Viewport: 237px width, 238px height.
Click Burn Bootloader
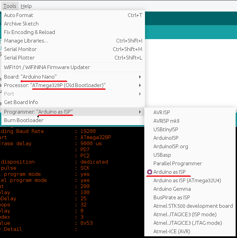24,120
